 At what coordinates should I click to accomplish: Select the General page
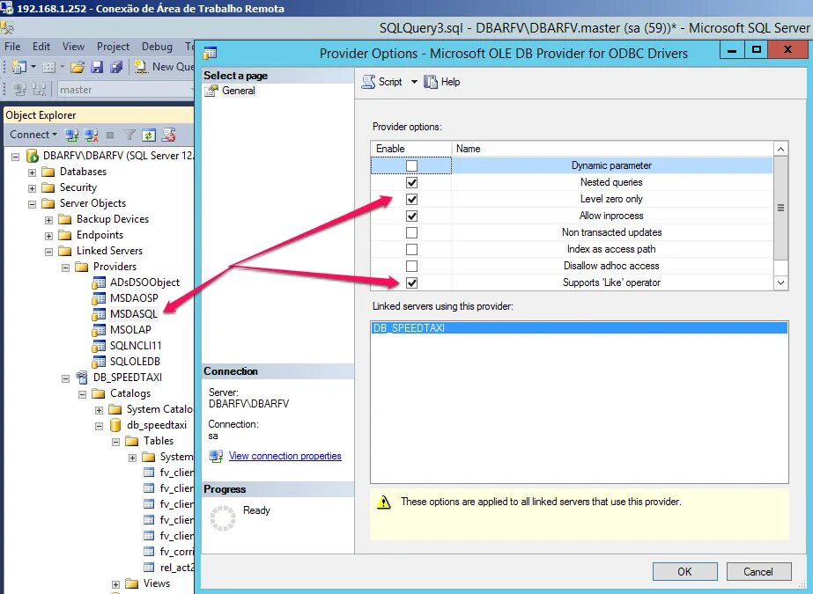pos(239,91)
